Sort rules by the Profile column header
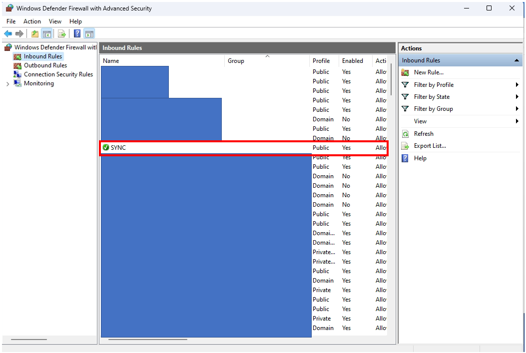526x353 pixels. 324,61
